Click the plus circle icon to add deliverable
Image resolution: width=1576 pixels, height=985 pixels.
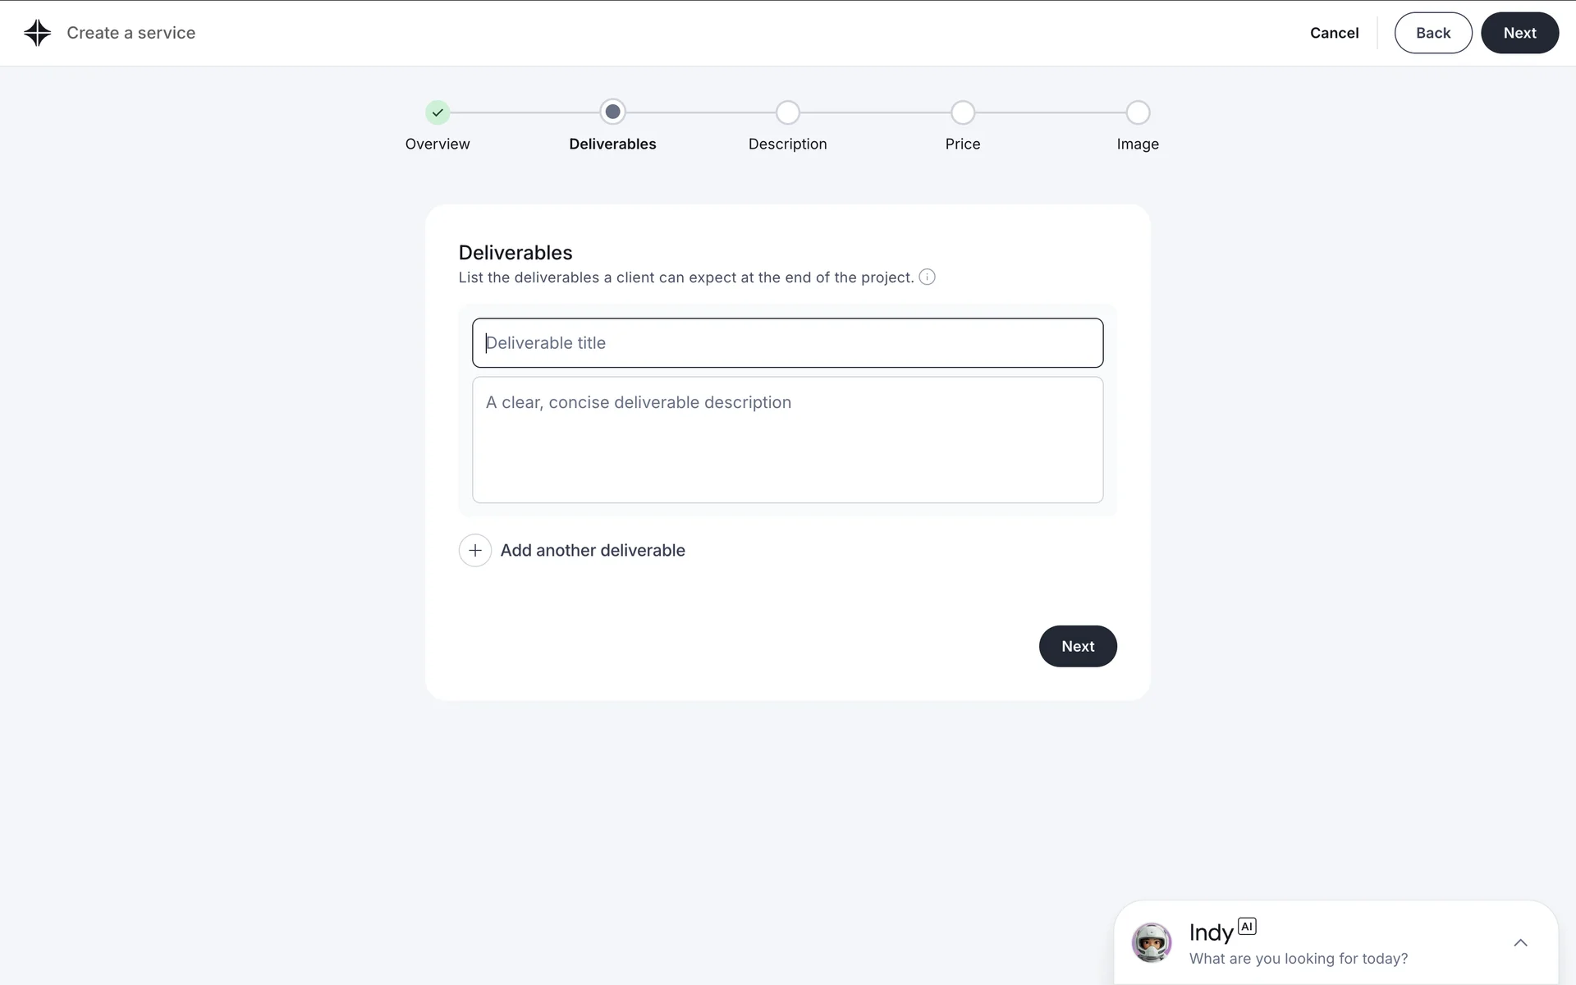click(474, 550)
